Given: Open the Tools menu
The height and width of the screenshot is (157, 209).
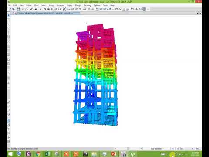Looking at the screenshot, I should pos(105,5).
